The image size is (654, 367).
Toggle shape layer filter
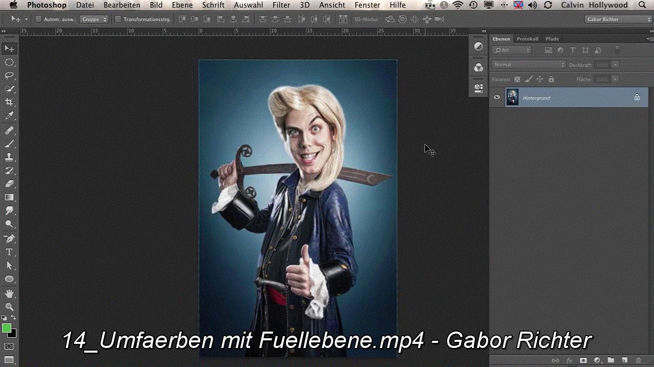coord(585,50)
